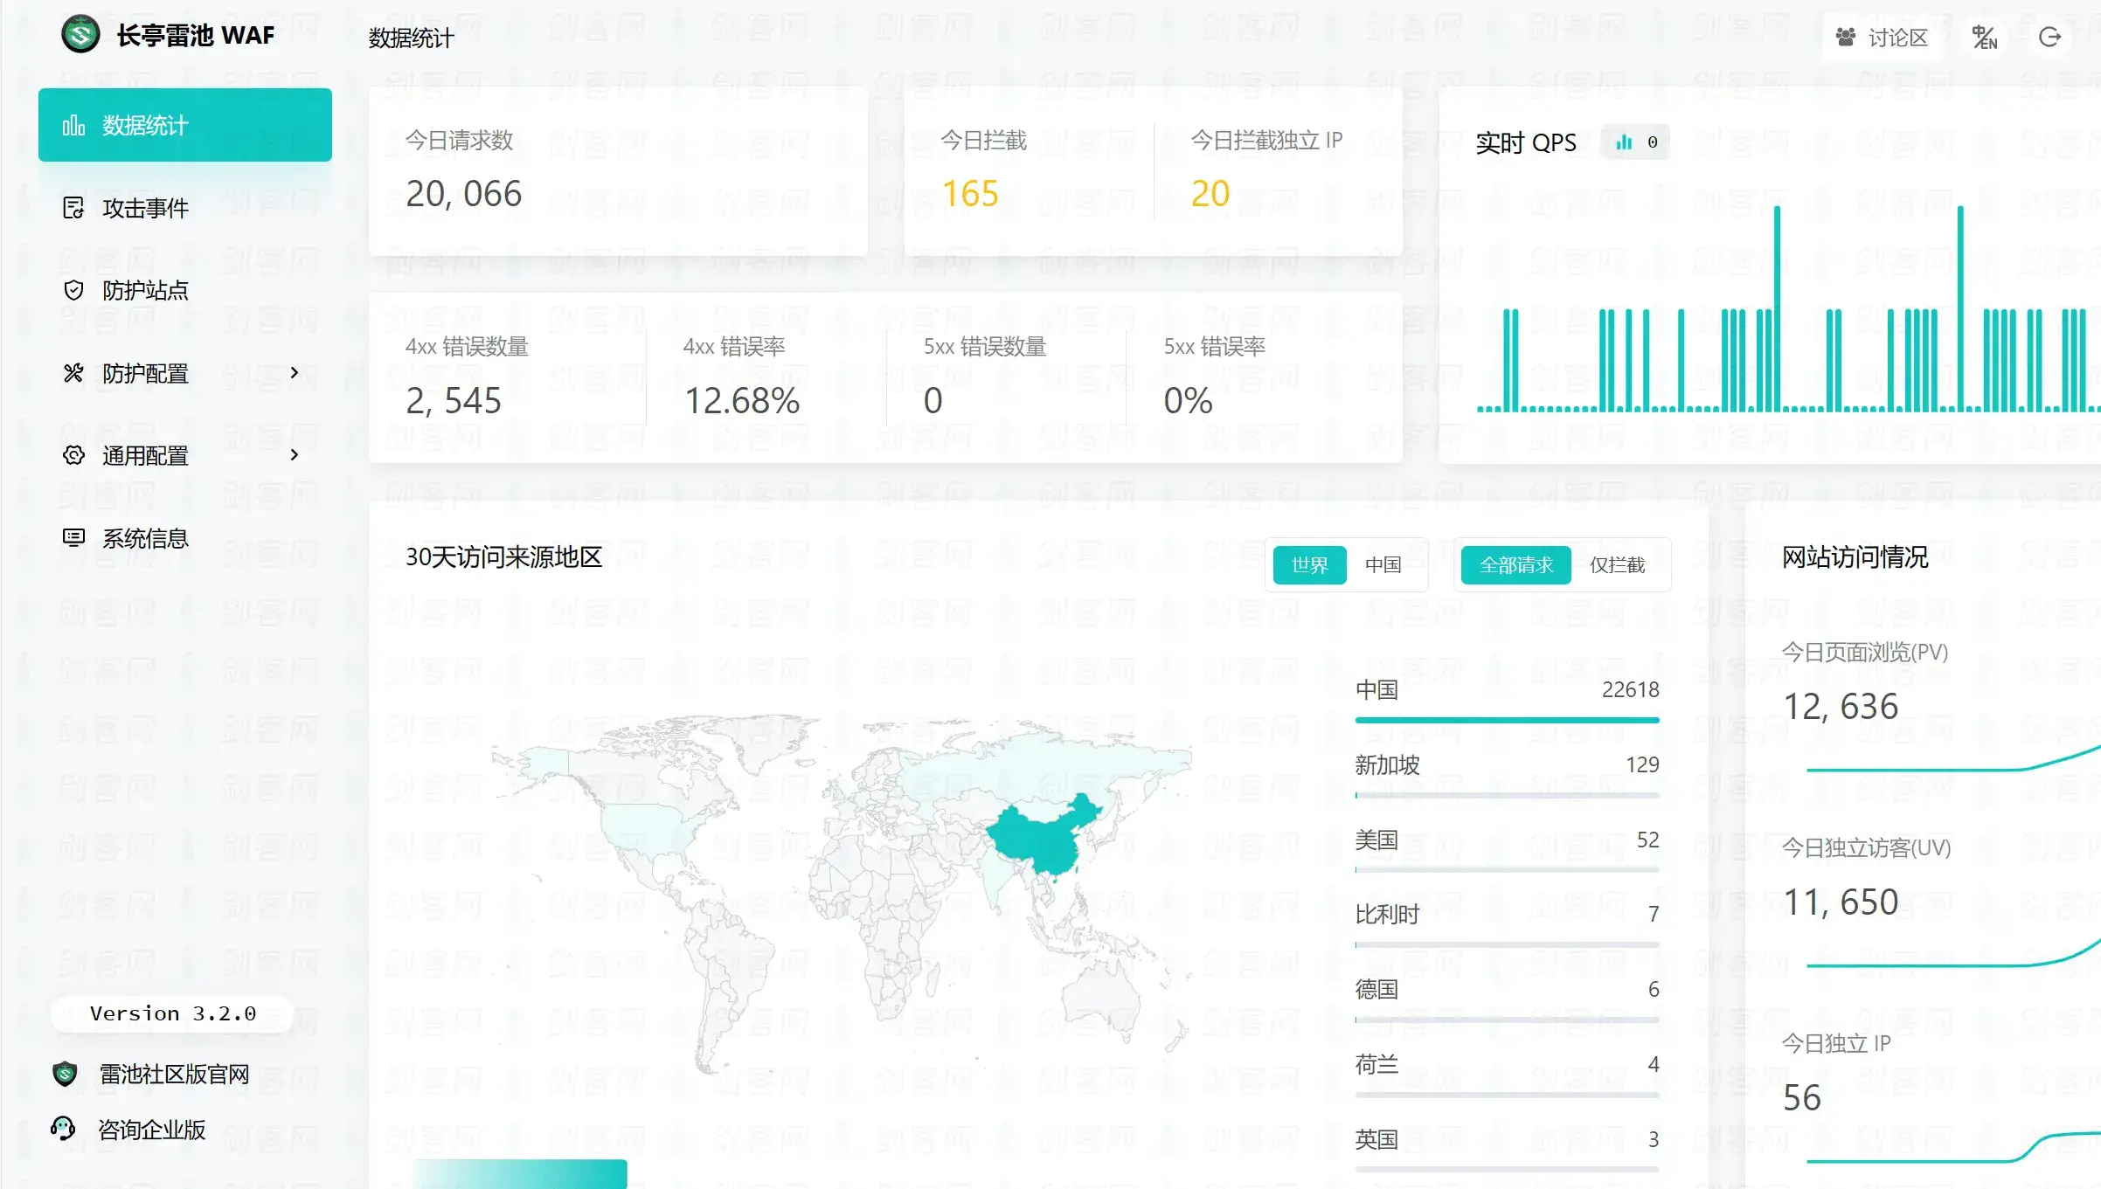The width and height of the screenshot is (2101, 1189).
Task: Visit the 雷池社区版官网 link
Action: click(175, 1074)
